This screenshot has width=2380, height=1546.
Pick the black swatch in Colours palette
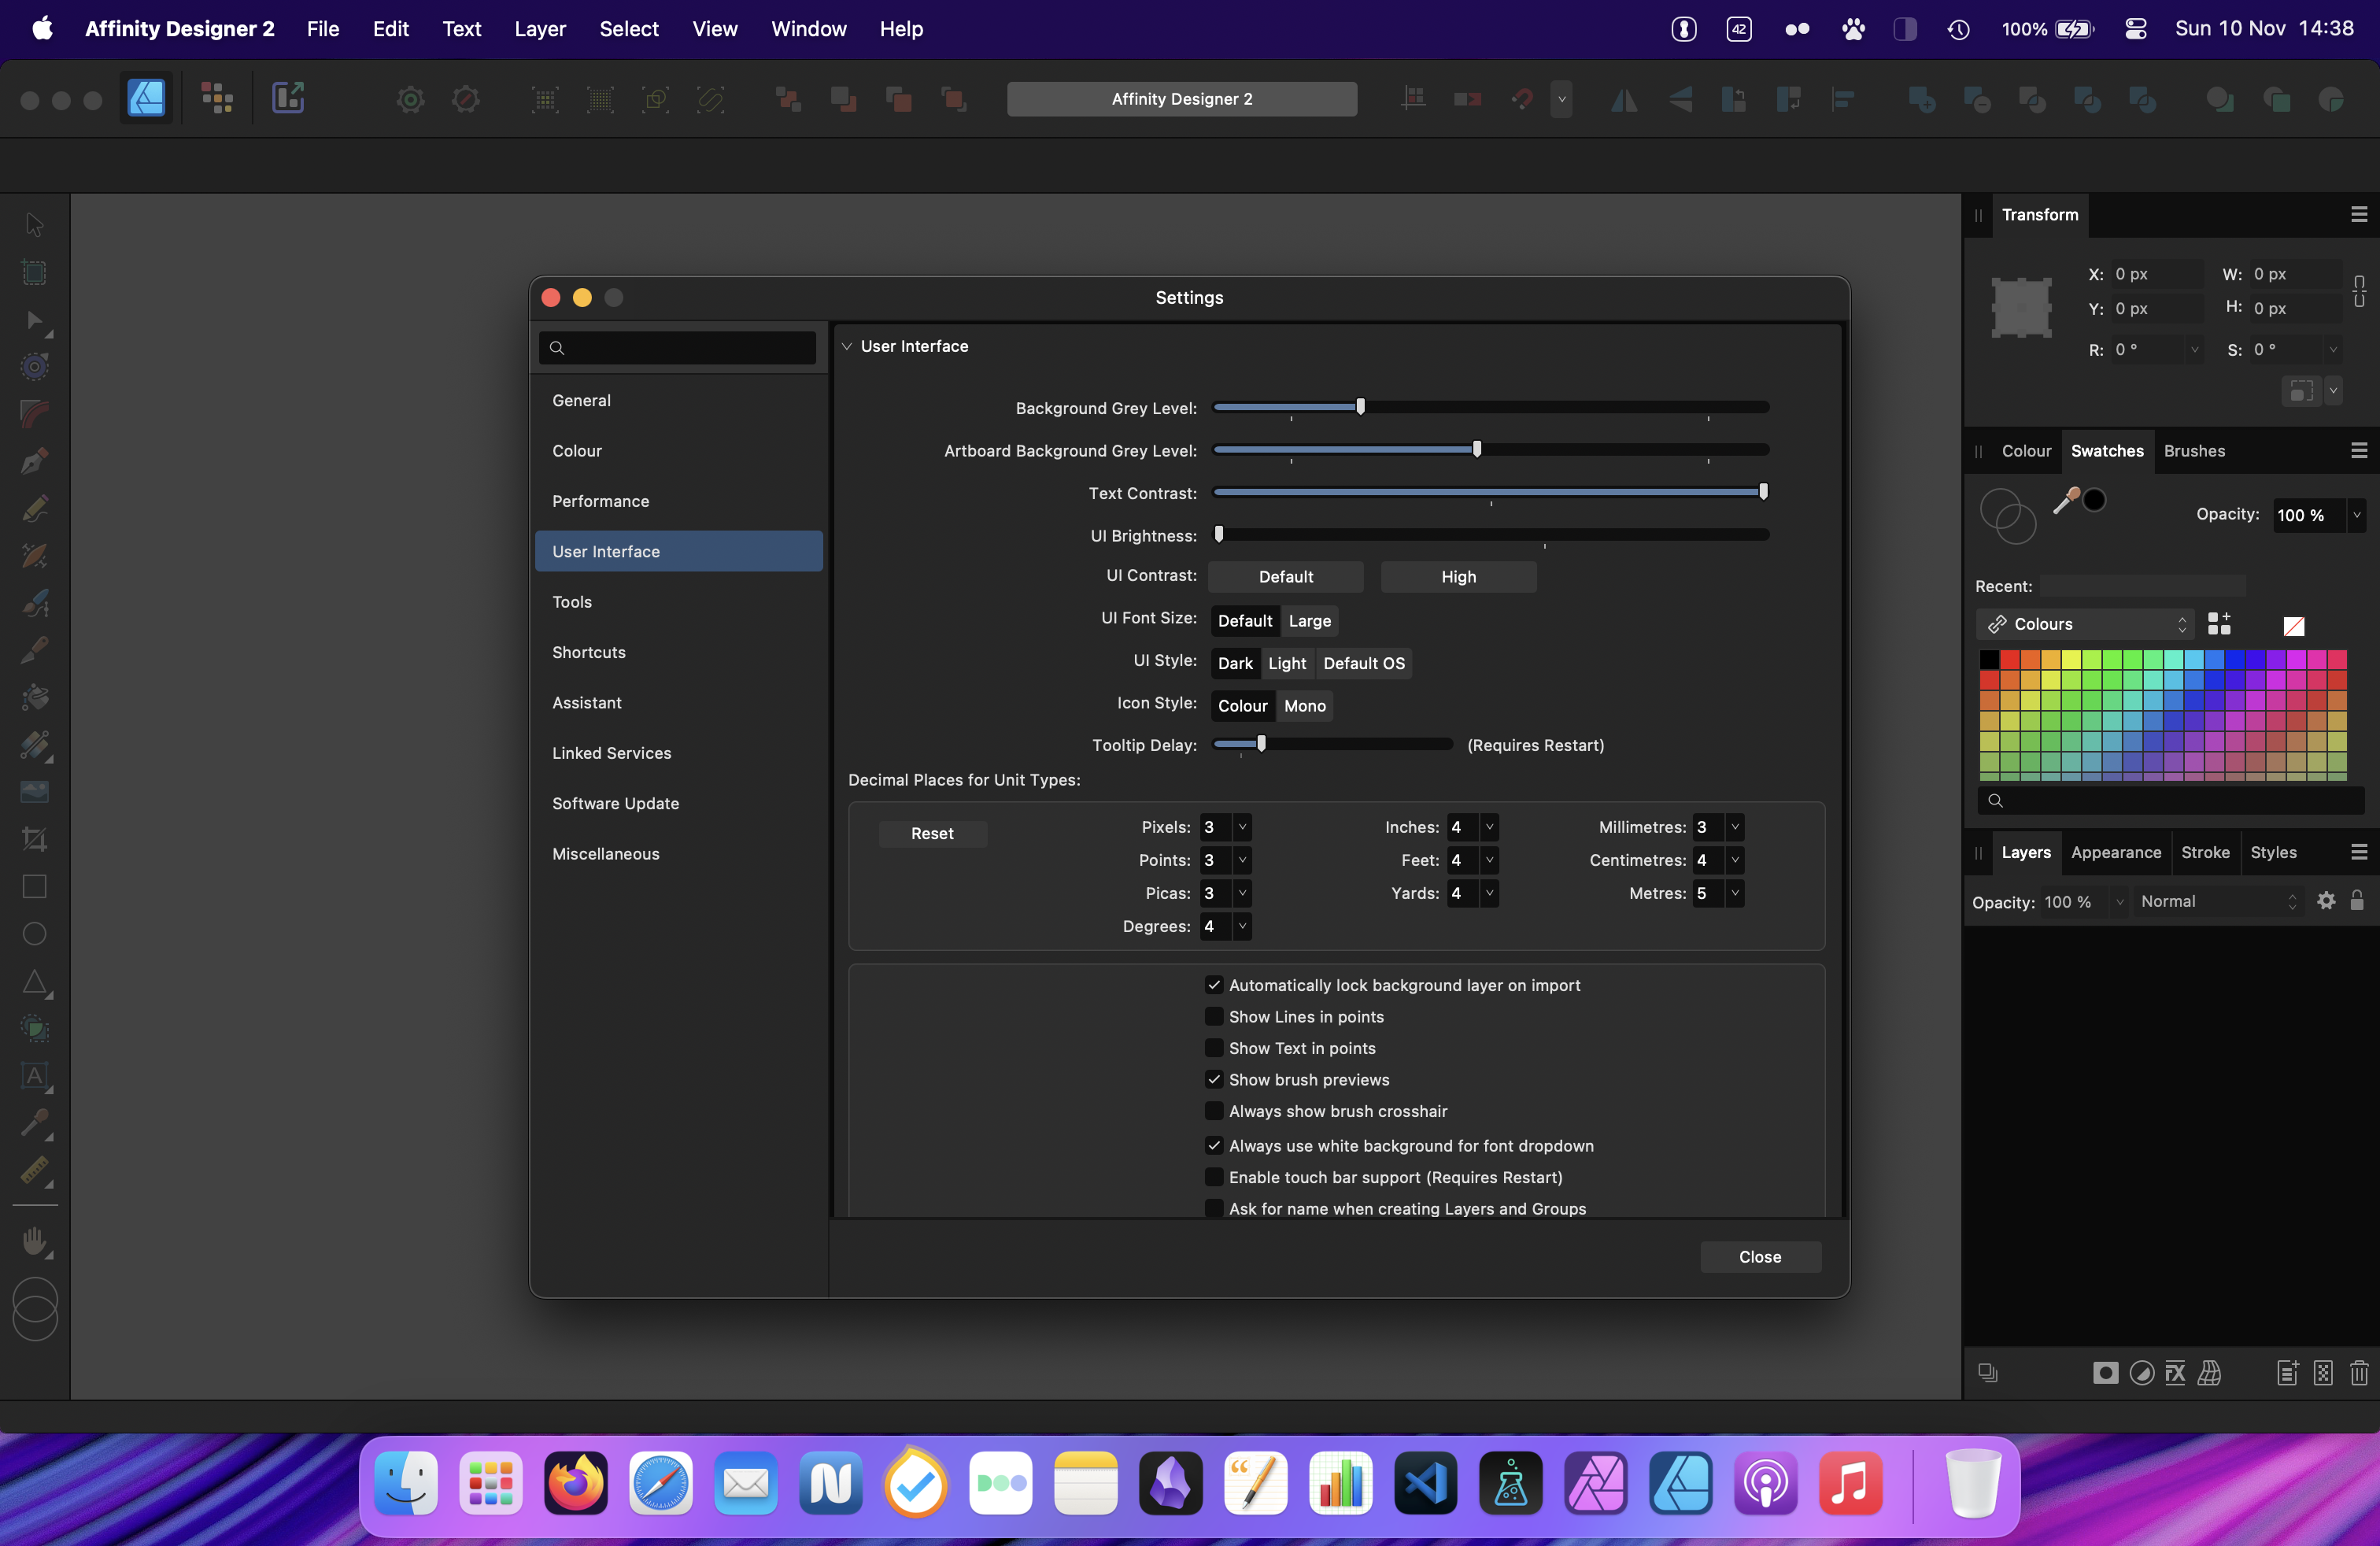(x=1989, y=659)
